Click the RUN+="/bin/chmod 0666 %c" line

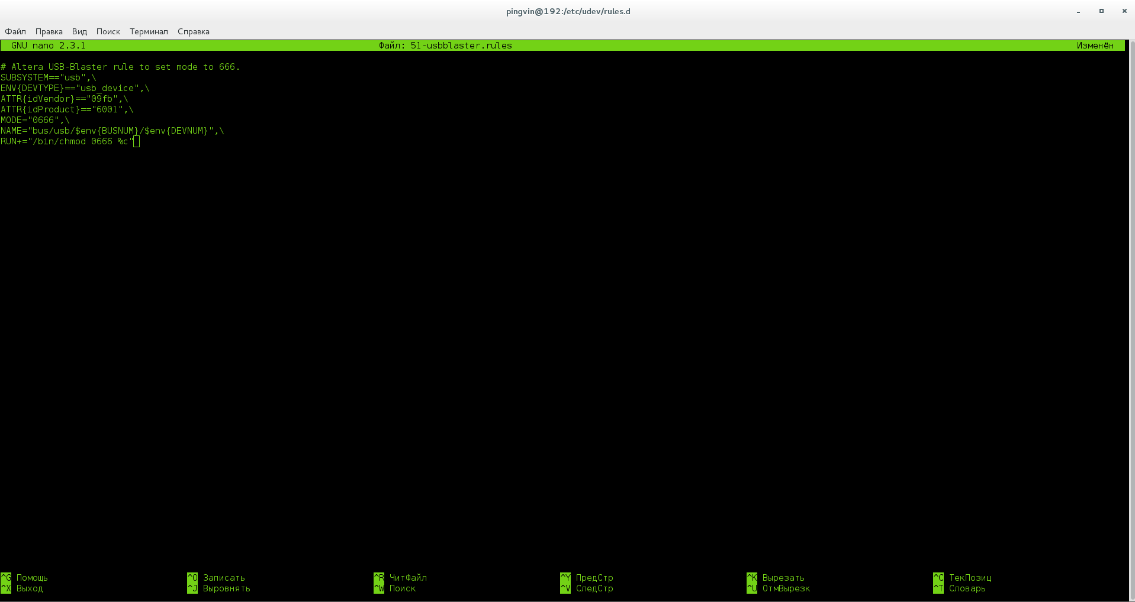[67, 141]
